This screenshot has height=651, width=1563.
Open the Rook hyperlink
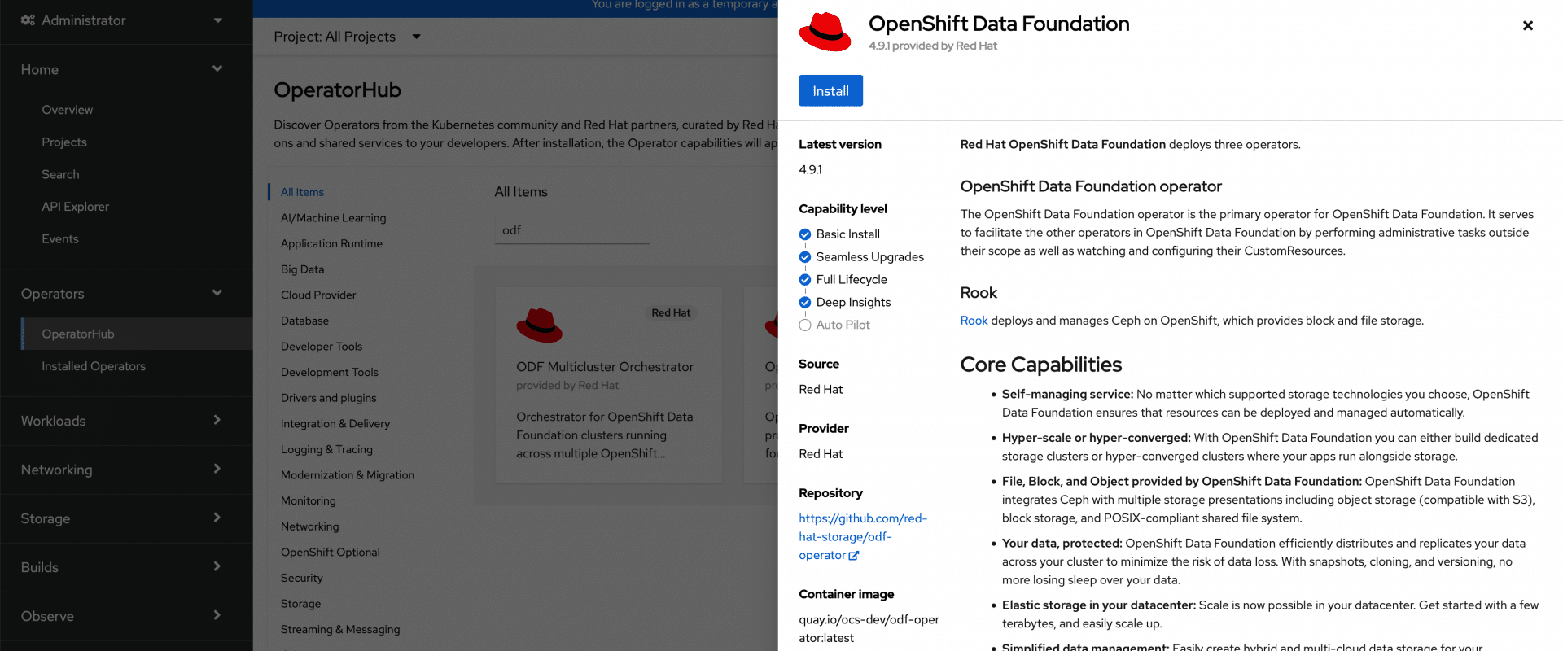pyautogui.click(x=974, y=321)
